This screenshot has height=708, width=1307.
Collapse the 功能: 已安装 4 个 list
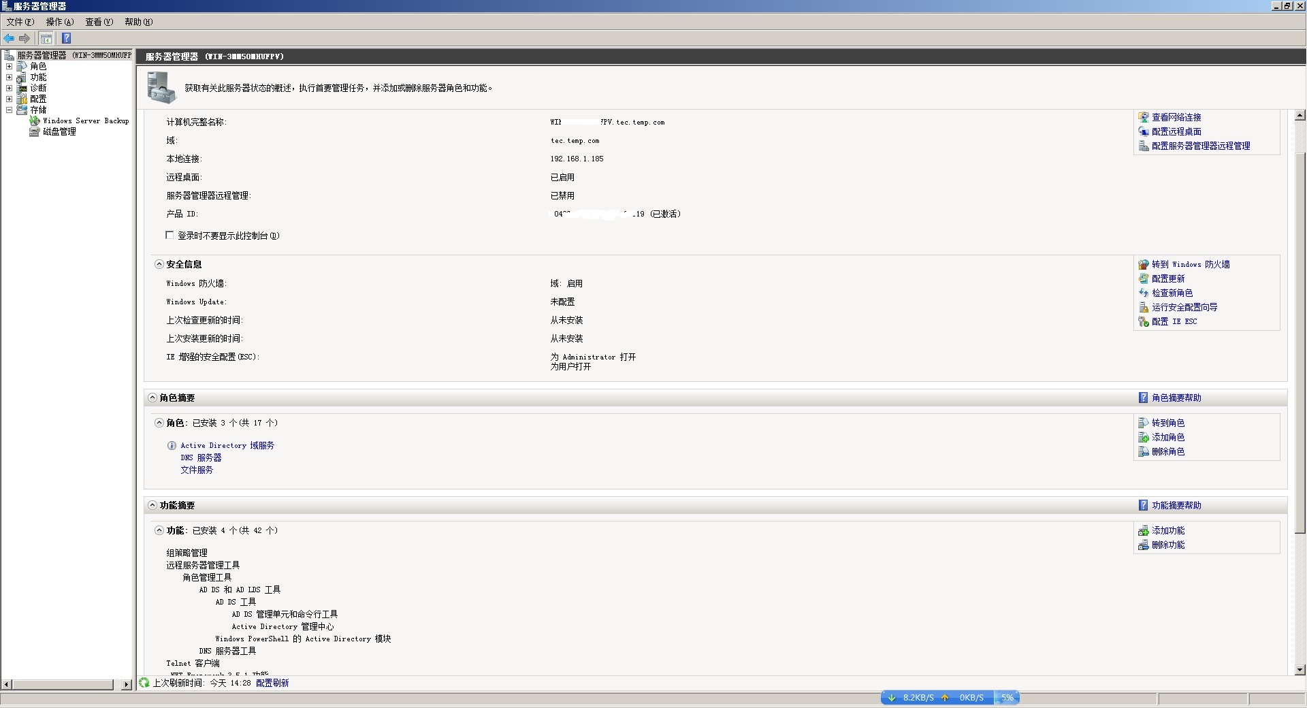(159, 530)
